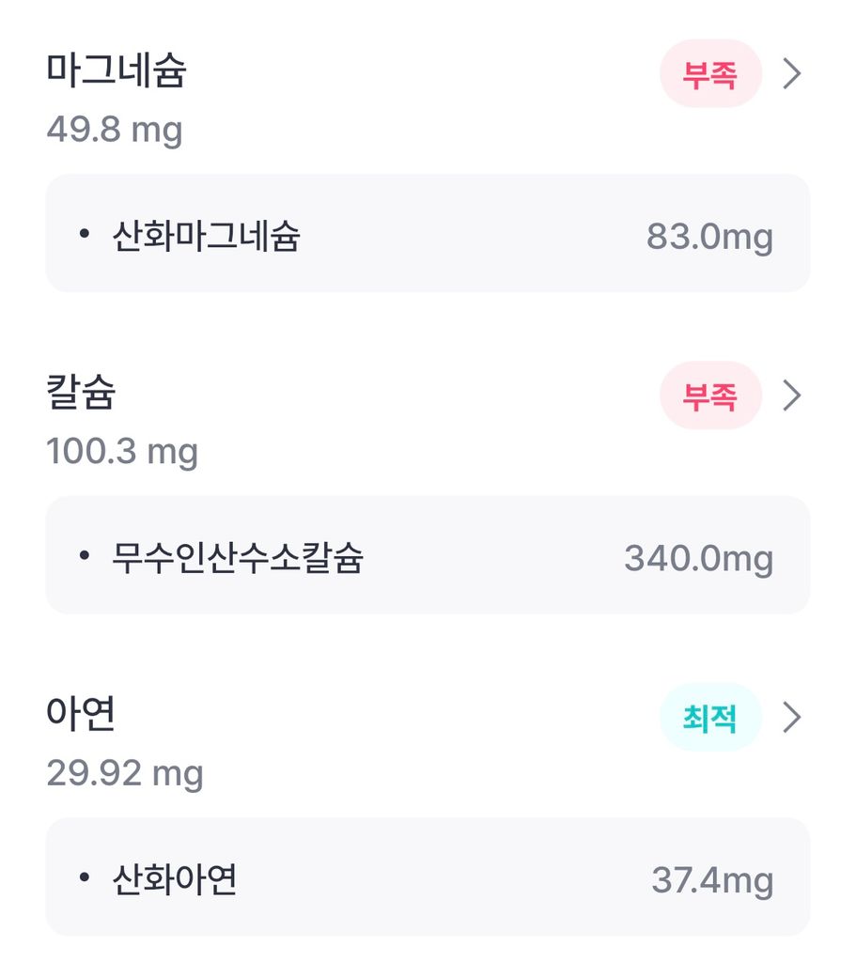Tap the 부족 badge for 칼슘

[x=710, y=395]
